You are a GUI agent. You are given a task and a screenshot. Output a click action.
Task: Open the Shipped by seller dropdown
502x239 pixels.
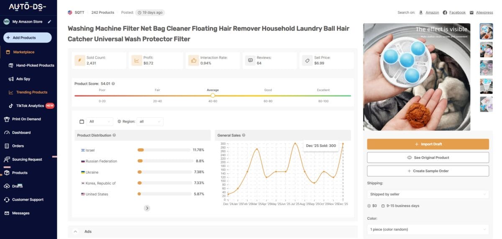tap(428, 194)
